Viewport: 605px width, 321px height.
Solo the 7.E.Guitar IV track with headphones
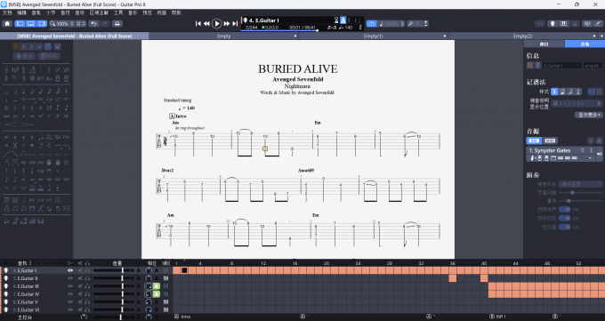(x=87, y=294)
